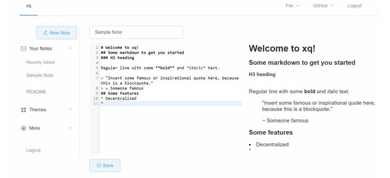Save the note with Save button
This screenshot has height=178, width=390.
[x=105, y=165]
